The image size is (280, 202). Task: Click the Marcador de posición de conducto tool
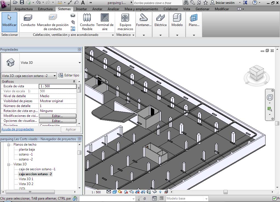point(53,22)
